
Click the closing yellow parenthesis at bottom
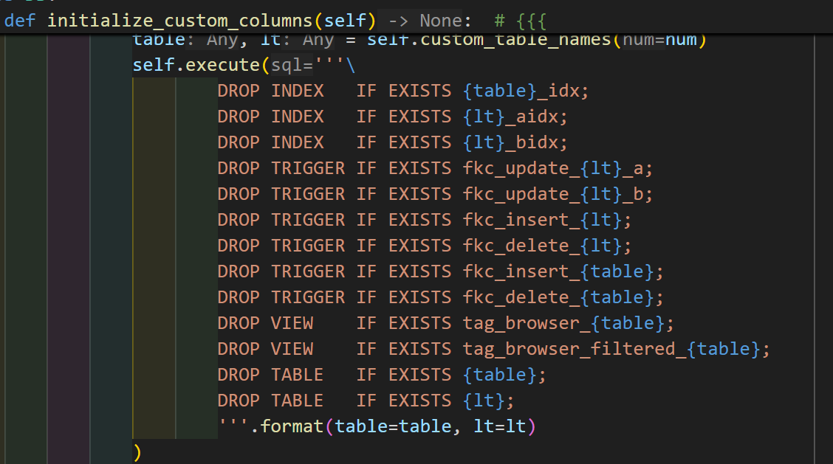tap(137, 452)
